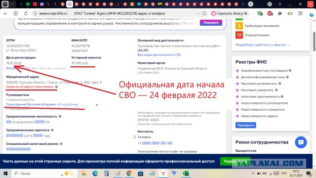Open Недостоверность адреса registry entry
This screenshot has width=316, height=178.
pos(259,116)
